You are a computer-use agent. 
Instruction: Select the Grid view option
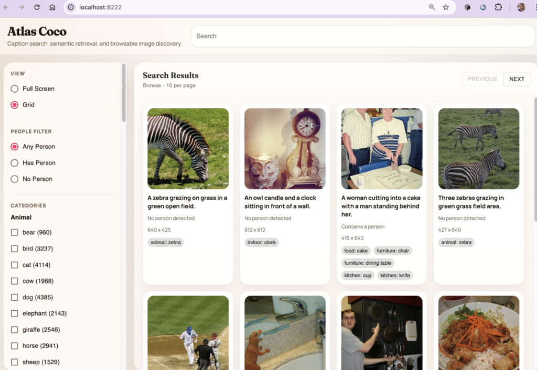(14, 105)
